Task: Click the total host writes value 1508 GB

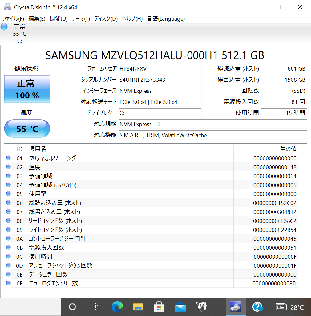Action: (x=284, y=80)
